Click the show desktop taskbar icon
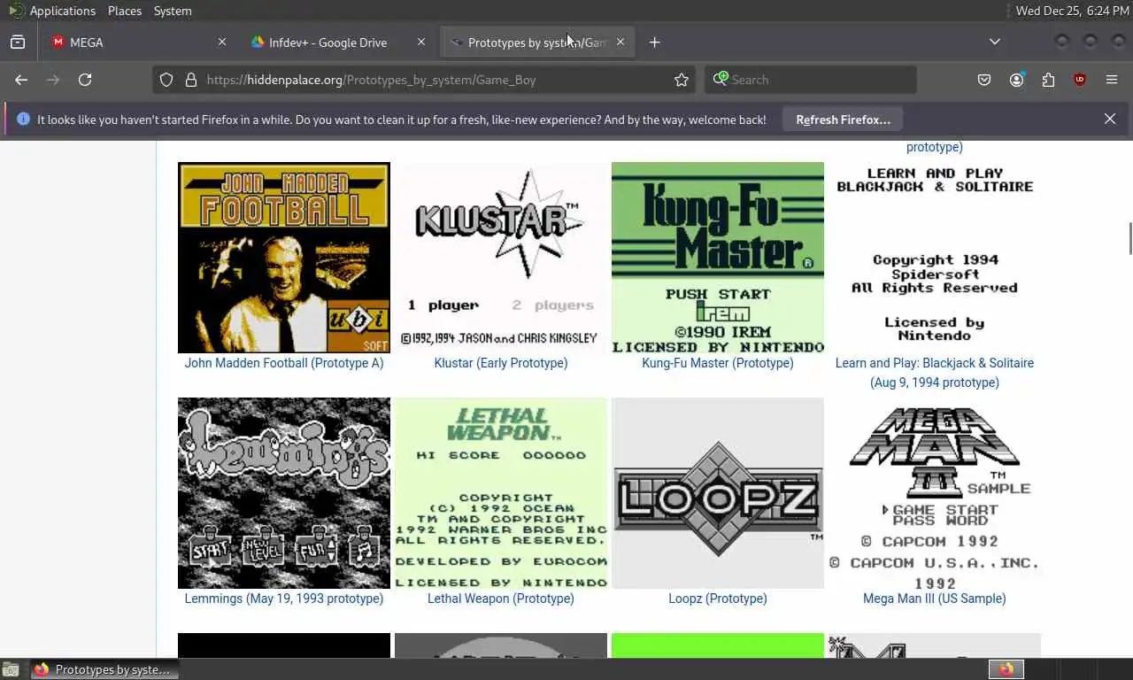The width and height of the screenshot is (1133, 680). click(x=11, y=669)
